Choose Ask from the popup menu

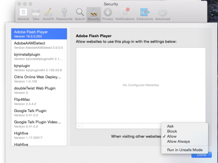pyautogui.click(x=185, y=126)
